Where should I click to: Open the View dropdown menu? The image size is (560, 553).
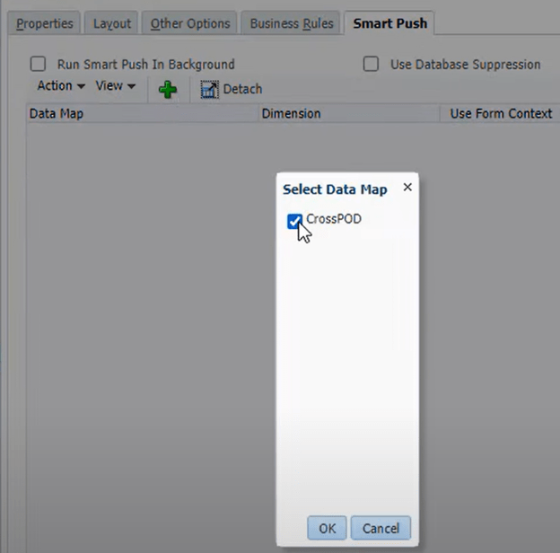click(x=116, y=86)
